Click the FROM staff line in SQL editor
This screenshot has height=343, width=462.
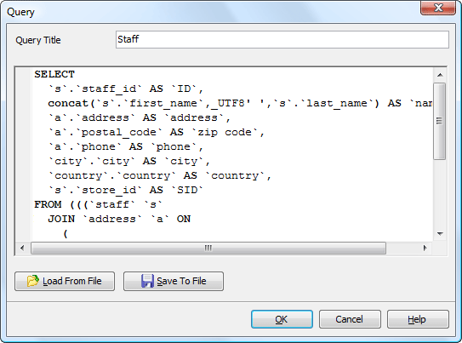point(98,204)
